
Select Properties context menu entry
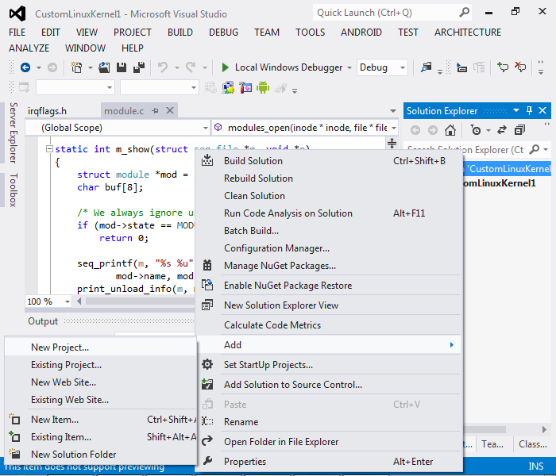click(x=330, y=462)
